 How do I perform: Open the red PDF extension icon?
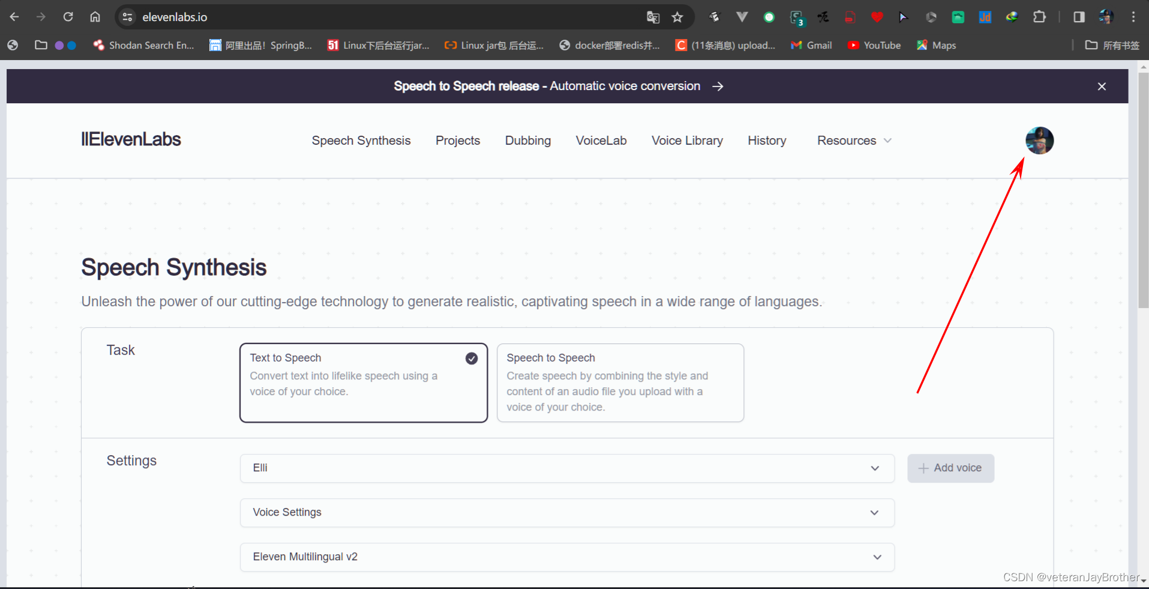click(x=850, y=17)
